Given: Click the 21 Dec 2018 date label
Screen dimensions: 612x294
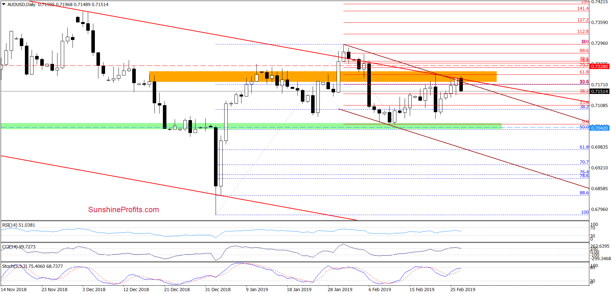Looking at the screenshot, I should [177, 290].
